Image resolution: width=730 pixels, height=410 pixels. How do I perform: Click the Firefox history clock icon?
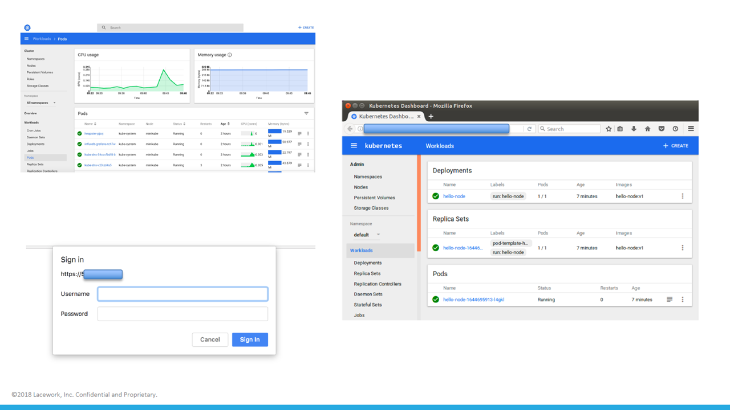675,129
